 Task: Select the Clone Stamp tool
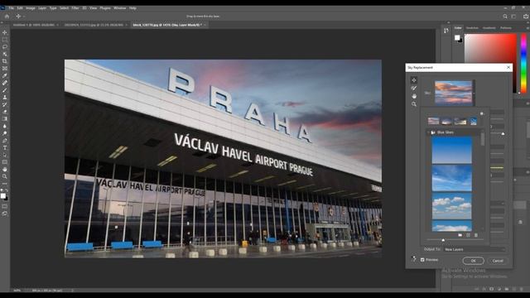pos(5,98)
